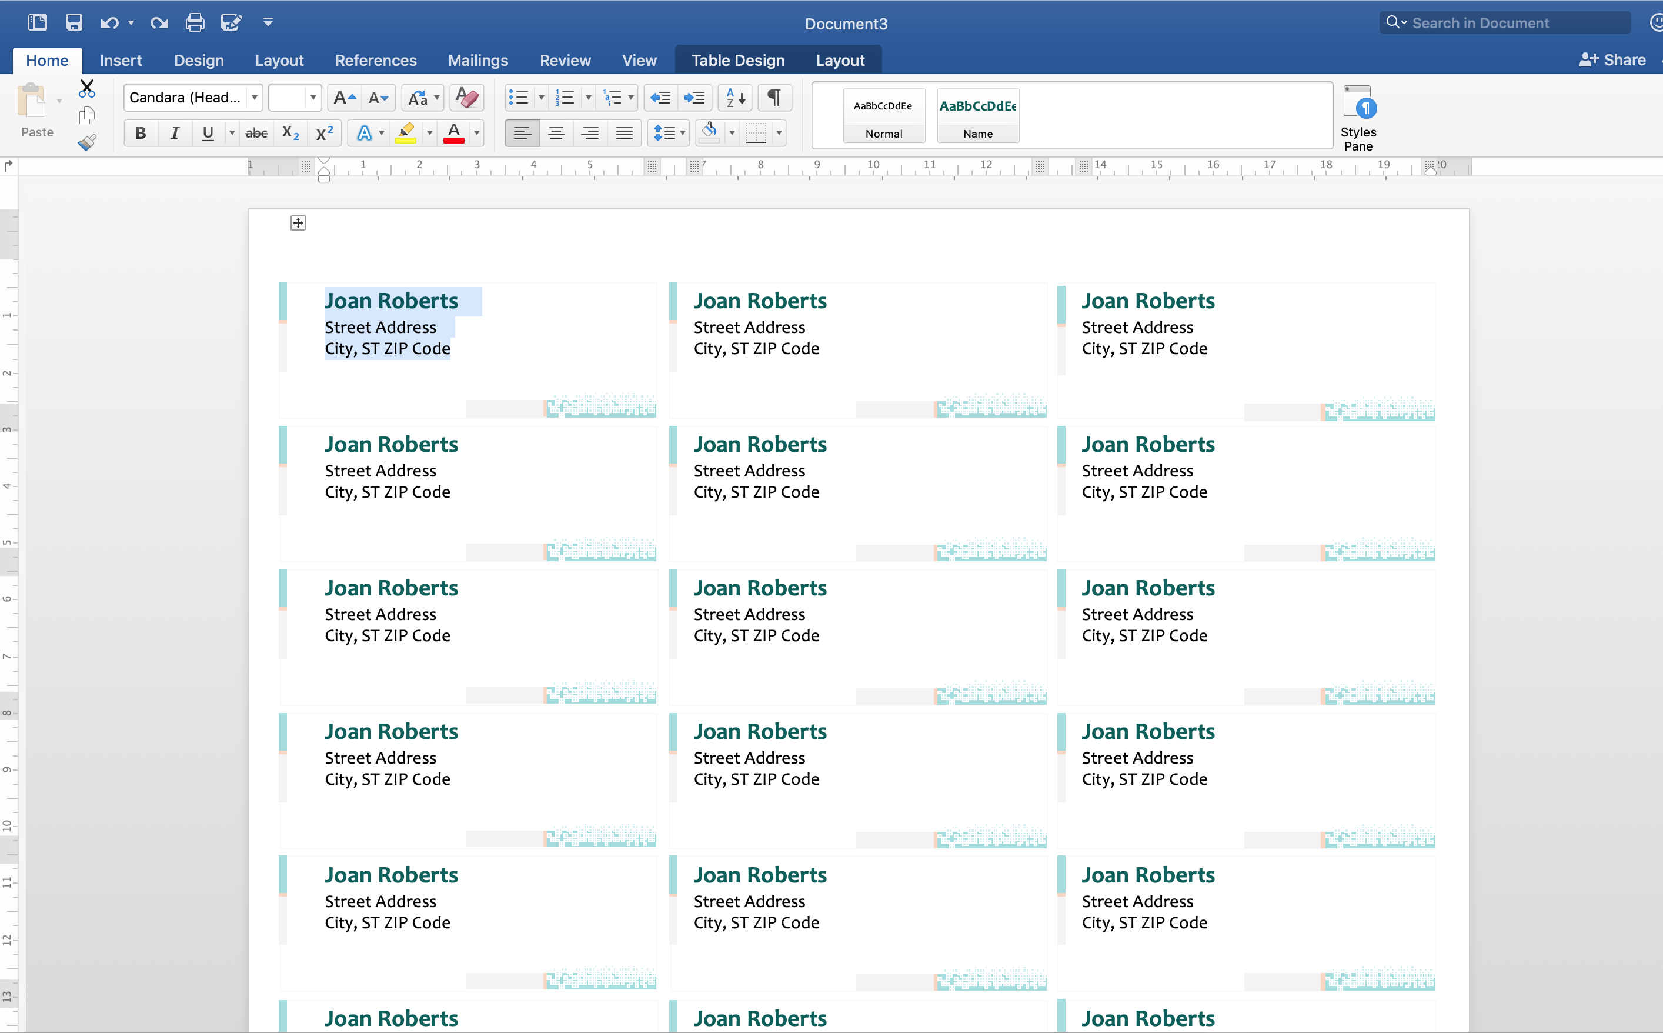Toggle the Strikethrough text style
This screenshot has height=1033, width=1663.
[x=256, y=132]
